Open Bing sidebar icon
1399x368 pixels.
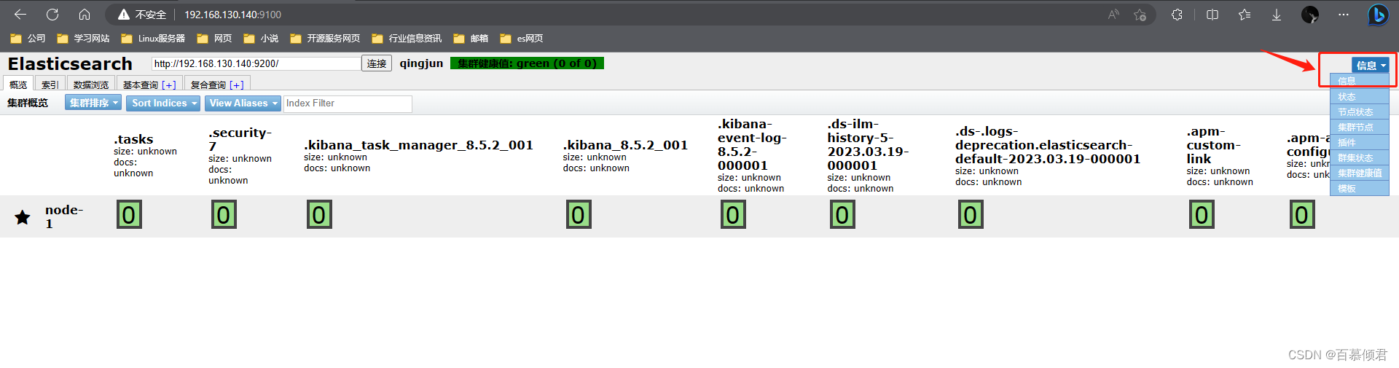pyautogui.click(x=1378, y=15)
